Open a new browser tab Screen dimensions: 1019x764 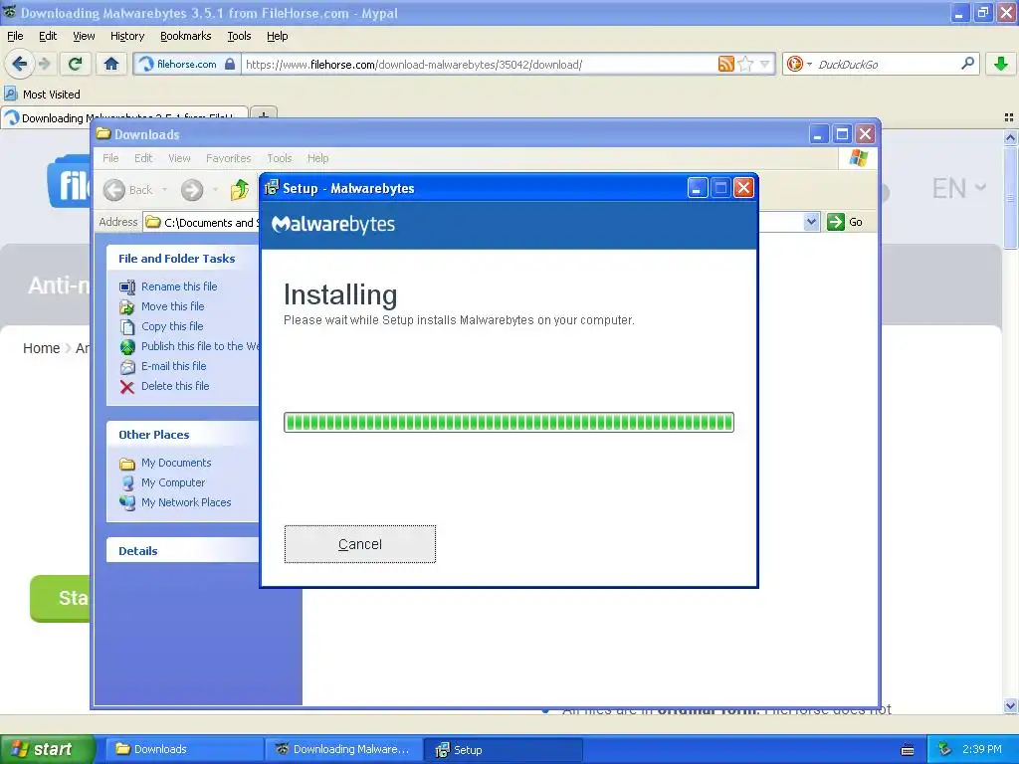click(x=263, y=115)
